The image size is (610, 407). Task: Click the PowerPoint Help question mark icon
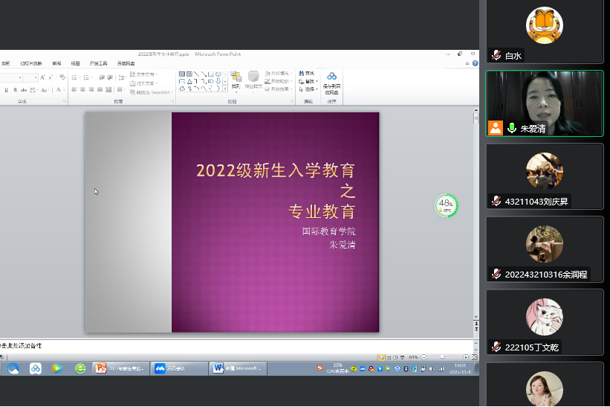pos(473,64)
